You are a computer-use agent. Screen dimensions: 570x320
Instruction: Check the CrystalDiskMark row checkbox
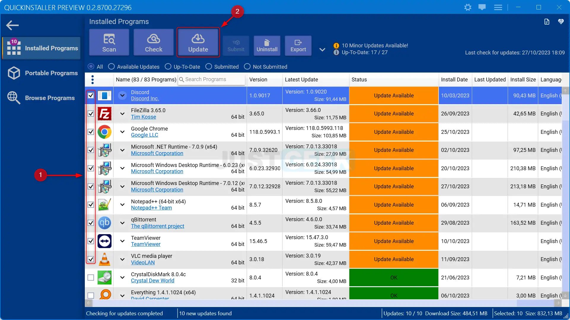[91, 277]
